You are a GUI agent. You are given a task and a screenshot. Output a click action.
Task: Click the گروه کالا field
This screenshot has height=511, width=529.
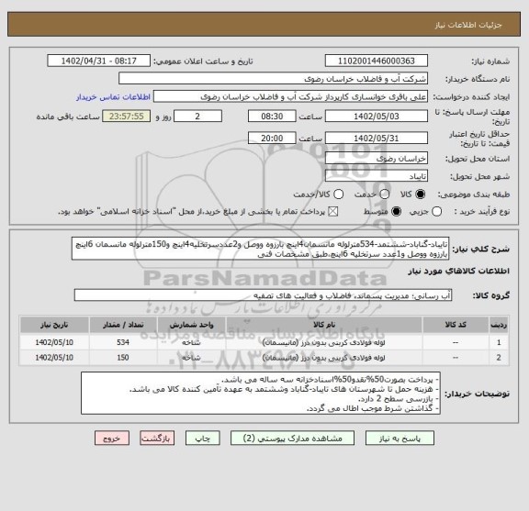click(x=263, y=295)
